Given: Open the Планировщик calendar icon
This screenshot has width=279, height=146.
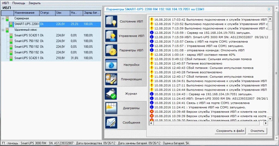Looking at the screenshot, I should pos(111,79).
